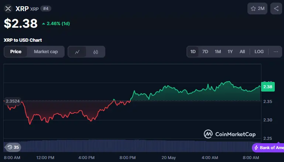Select the Market cap tab
284x162 pixels.
46,52
